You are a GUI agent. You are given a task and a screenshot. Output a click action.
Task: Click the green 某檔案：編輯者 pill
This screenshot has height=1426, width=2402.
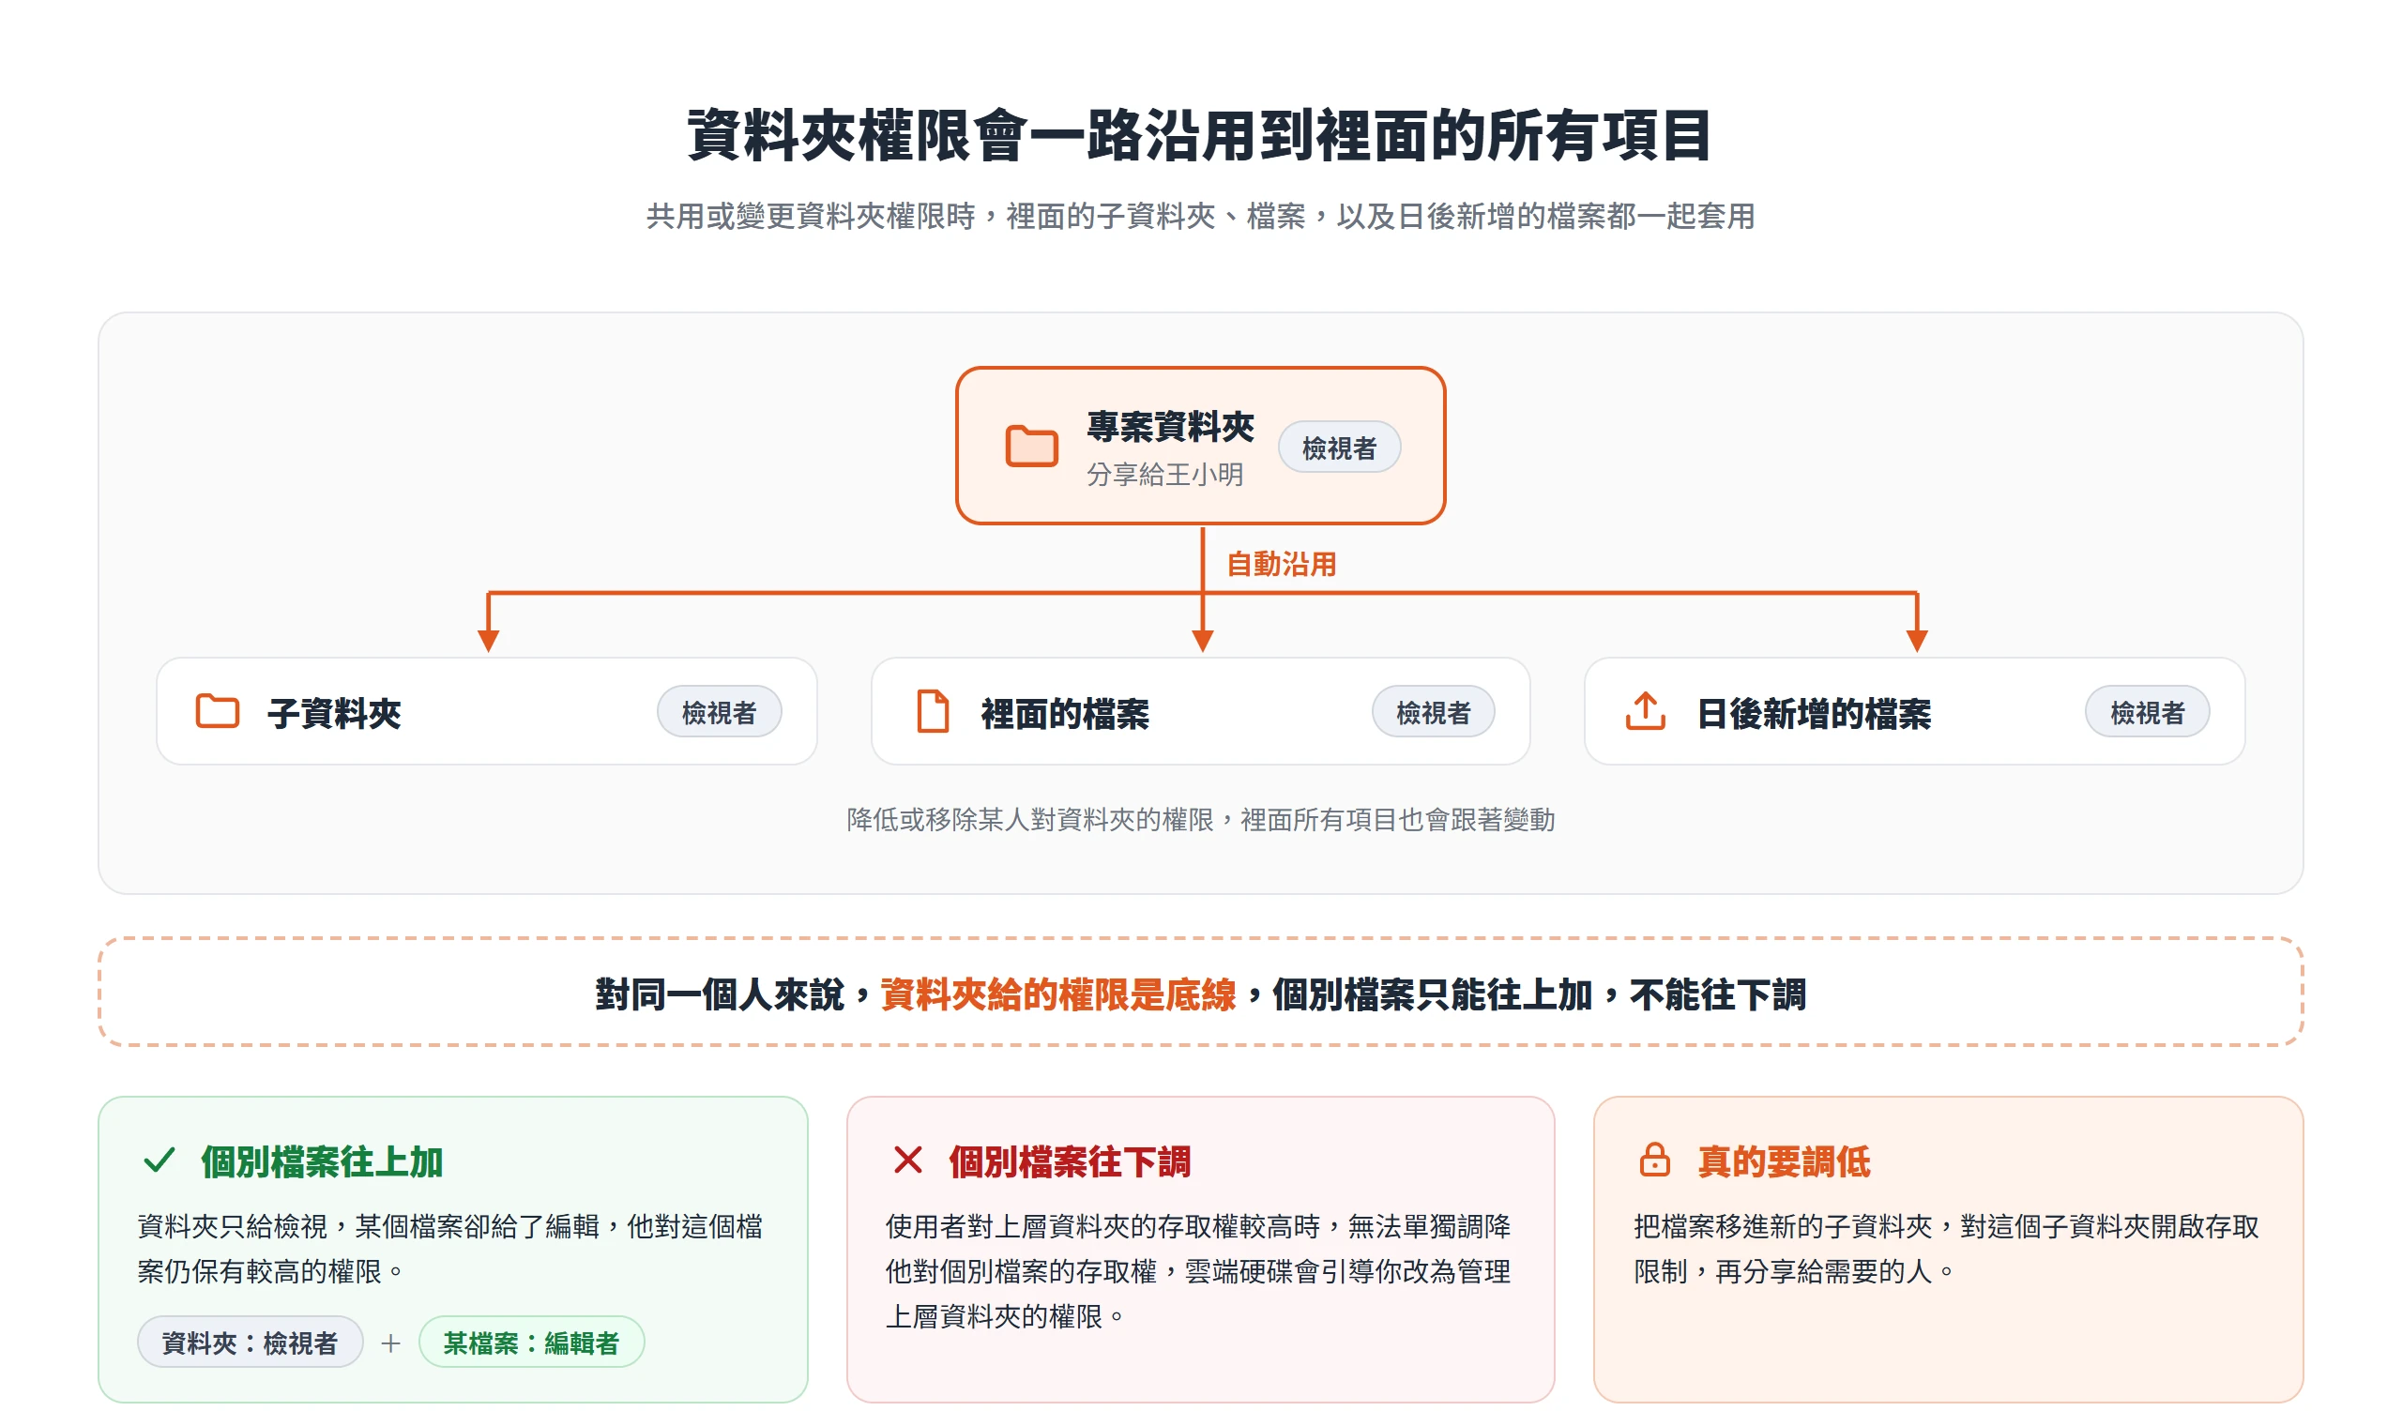pos(531,1342)
